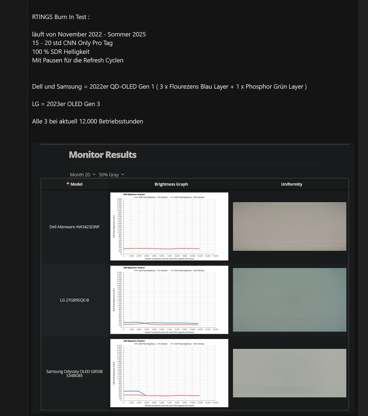
Task: Open the Month 20 dropdown
Action: 82,174
